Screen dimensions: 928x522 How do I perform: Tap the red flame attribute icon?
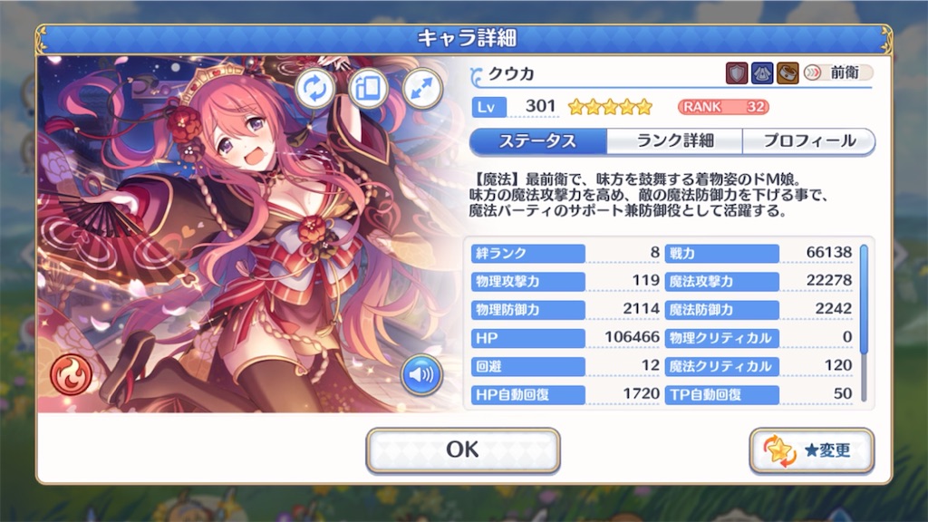click(71, 374)
